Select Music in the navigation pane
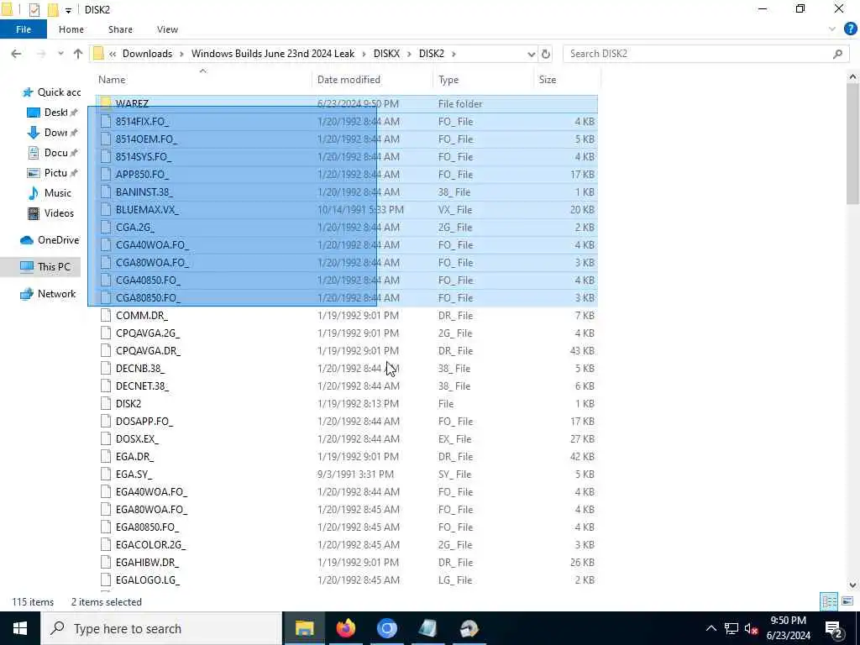Viewport: 860px width, 645px height. (50, 193)
